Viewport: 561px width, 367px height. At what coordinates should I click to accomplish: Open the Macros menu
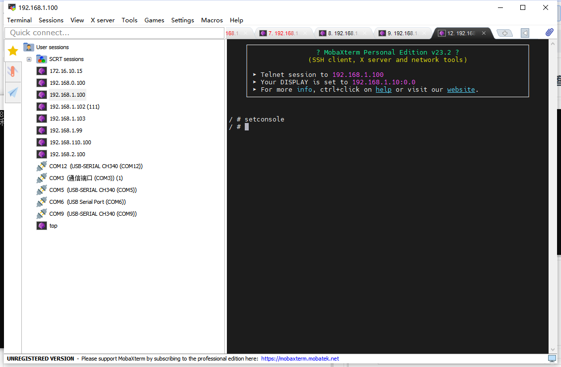tap(212, 20)
